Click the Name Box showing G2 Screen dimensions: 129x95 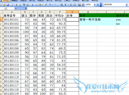click(x=7, y=9)
